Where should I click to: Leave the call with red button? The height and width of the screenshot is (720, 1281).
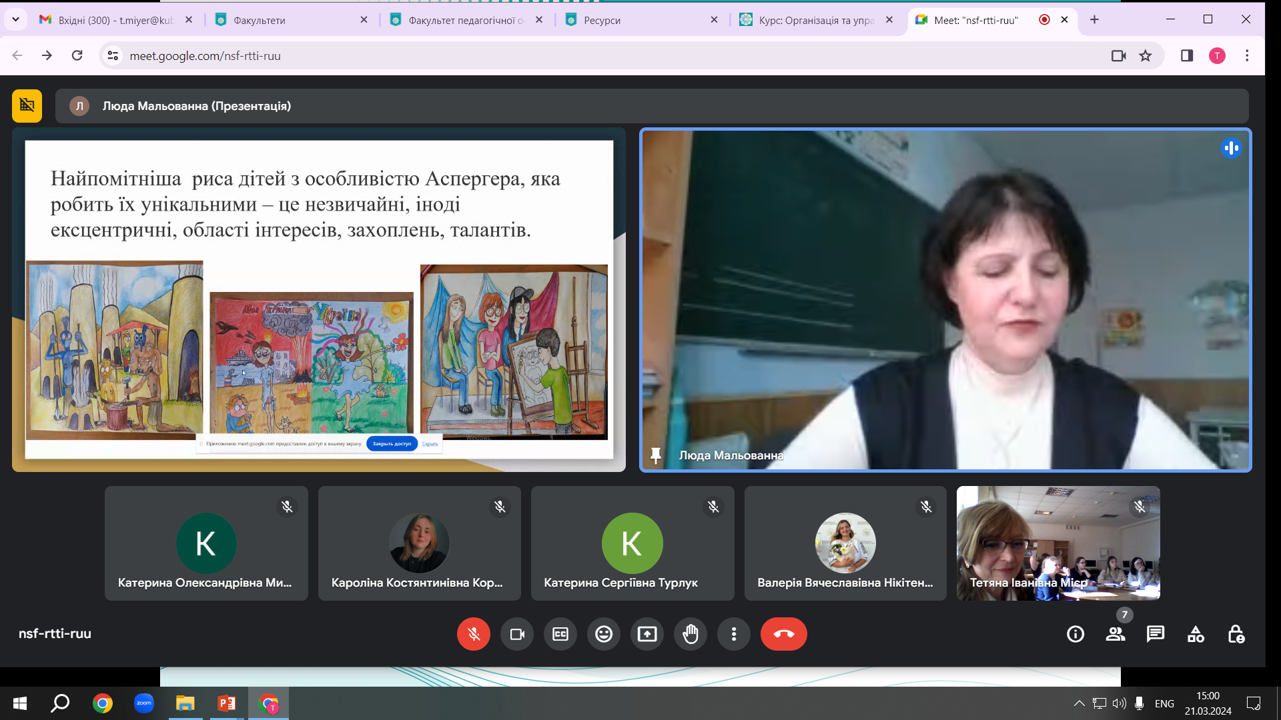pos(783,634)
